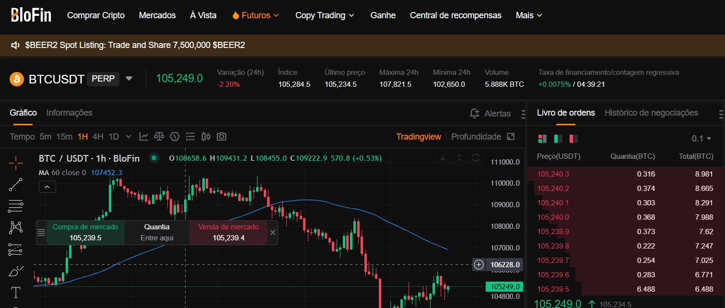725x308 pixels.
Task: Click the MA 60 close indicator label
Action: click(x=62, y=173)
